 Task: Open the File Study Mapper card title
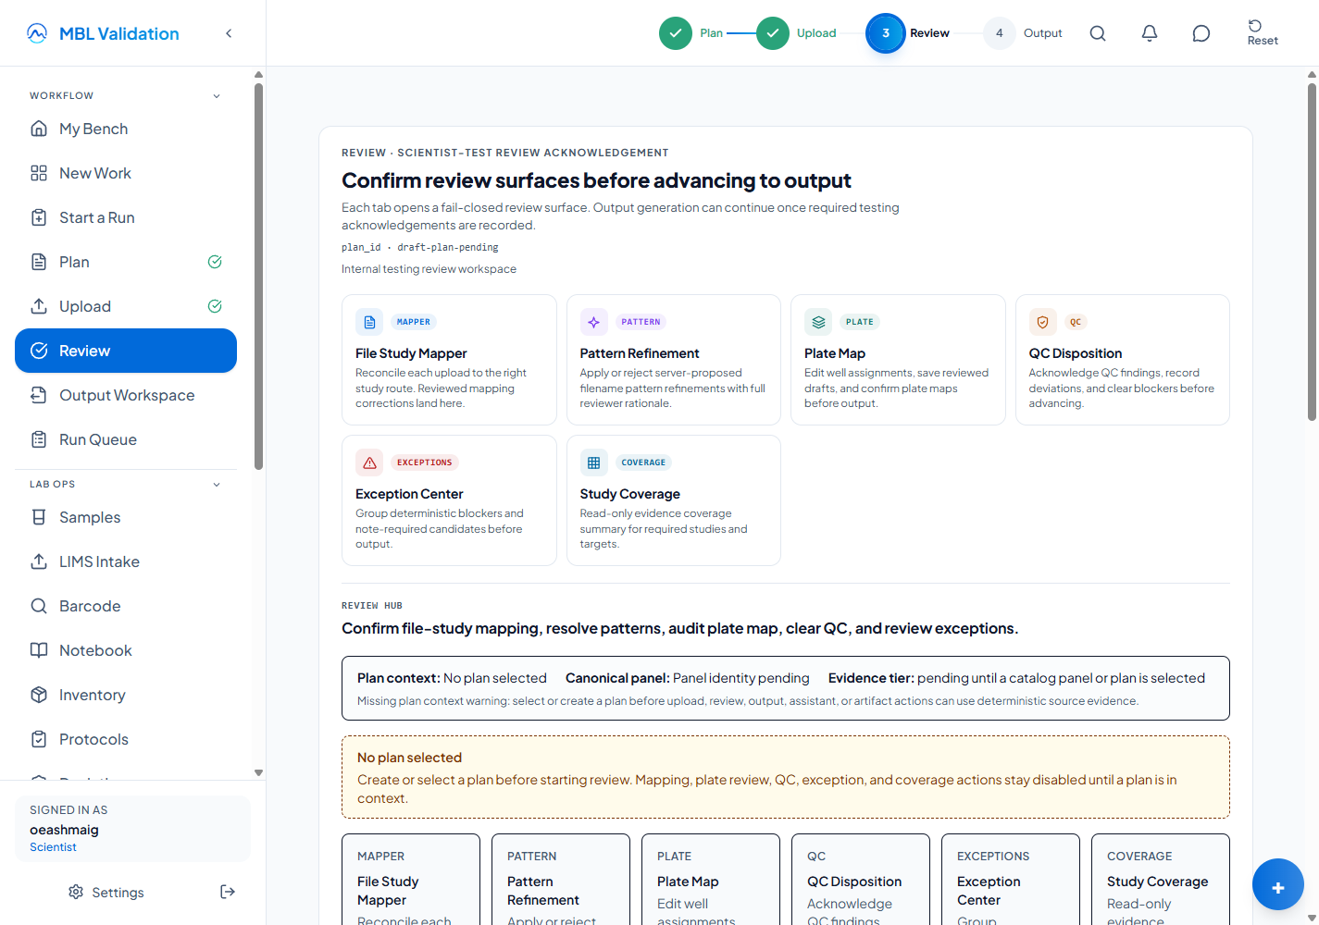[411, 353]
